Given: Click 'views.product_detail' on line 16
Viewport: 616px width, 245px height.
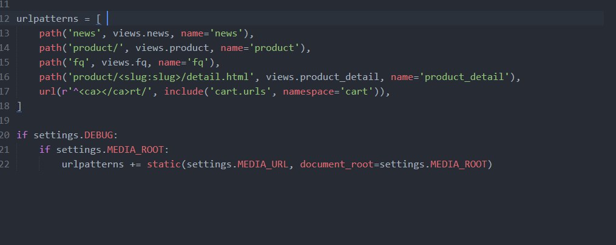Looking at the screenshot, I should [x=323, y=77].
